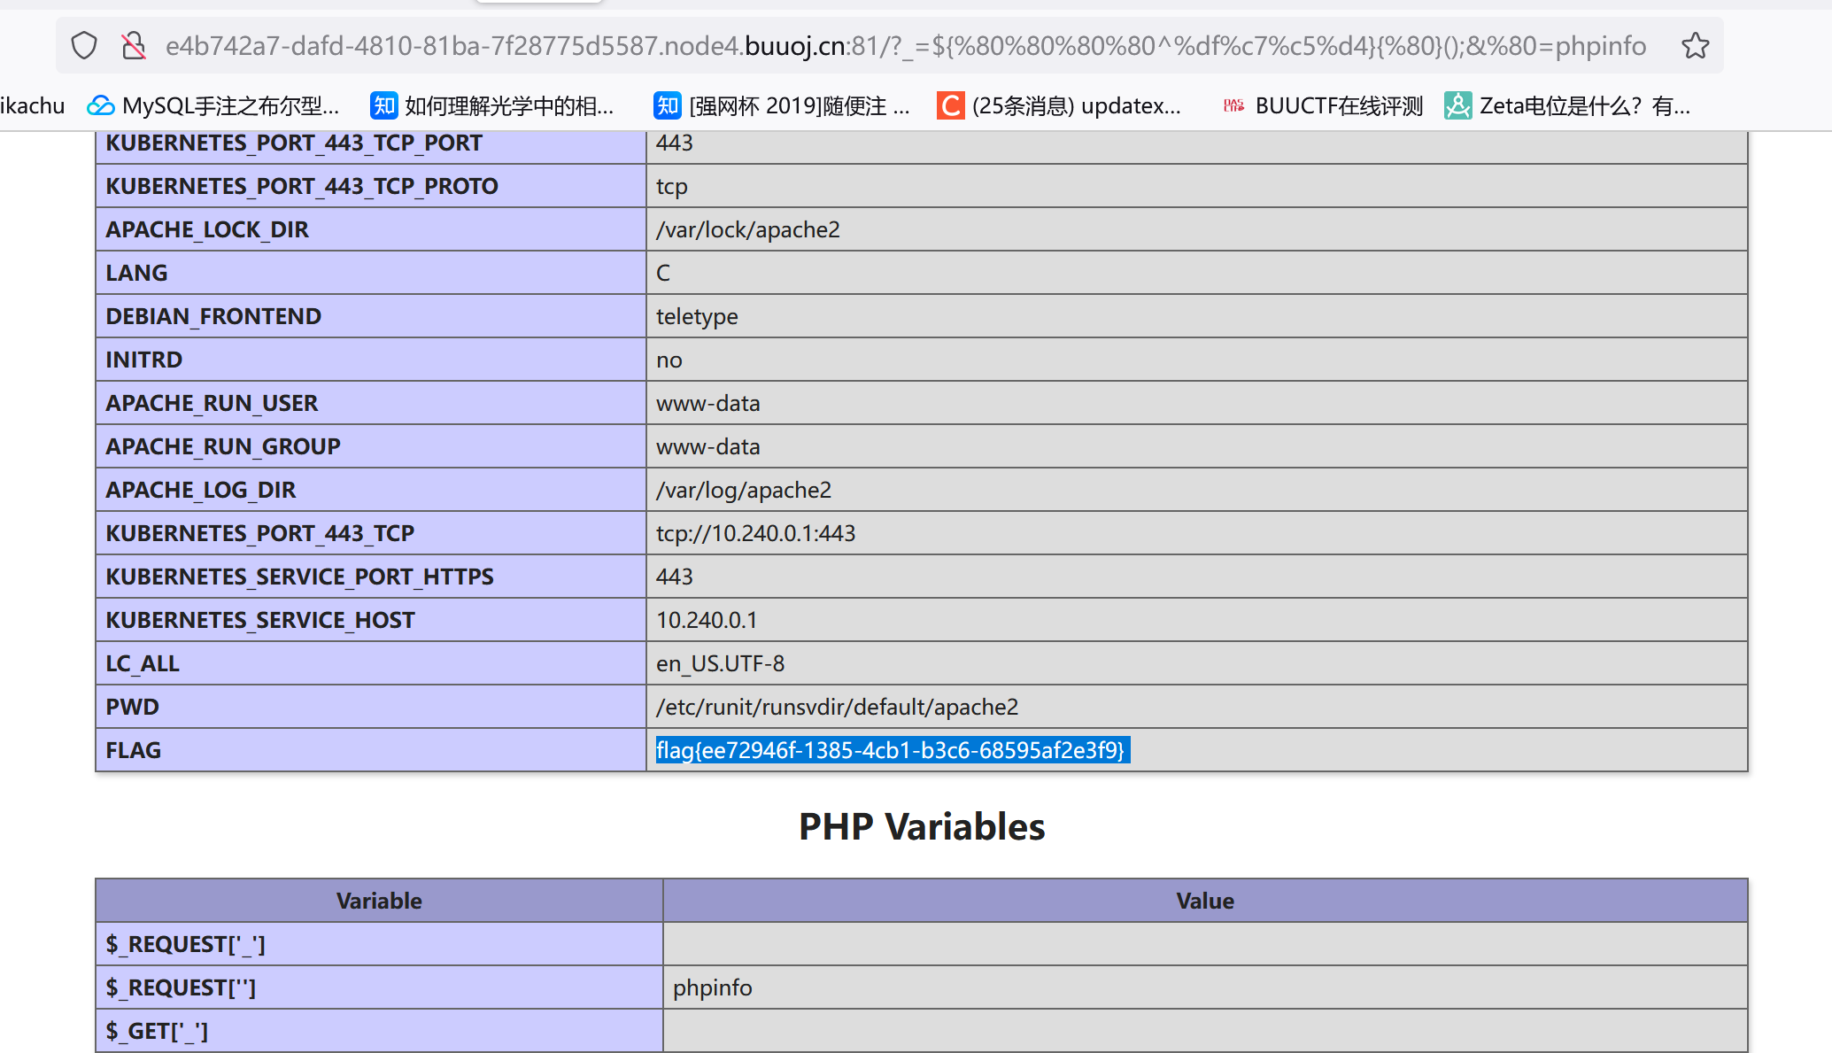Image resolution: width=1832 pixels, height=1053 pixels.
Task: Click the cloud icon of the MySQL bookmark
Action: tap(100, 106)
